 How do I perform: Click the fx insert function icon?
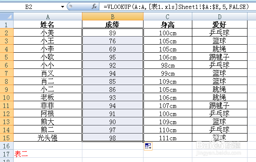pos(94,7)
